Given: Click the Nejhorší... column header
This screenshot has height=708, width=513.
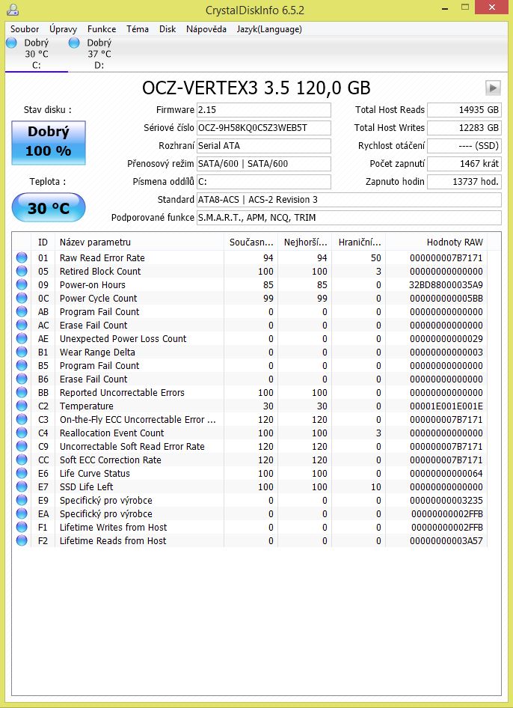Looking at the screenshot, I should [304, 242].
